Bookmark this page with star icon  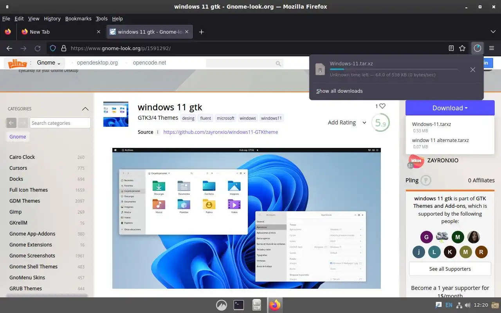462,48
